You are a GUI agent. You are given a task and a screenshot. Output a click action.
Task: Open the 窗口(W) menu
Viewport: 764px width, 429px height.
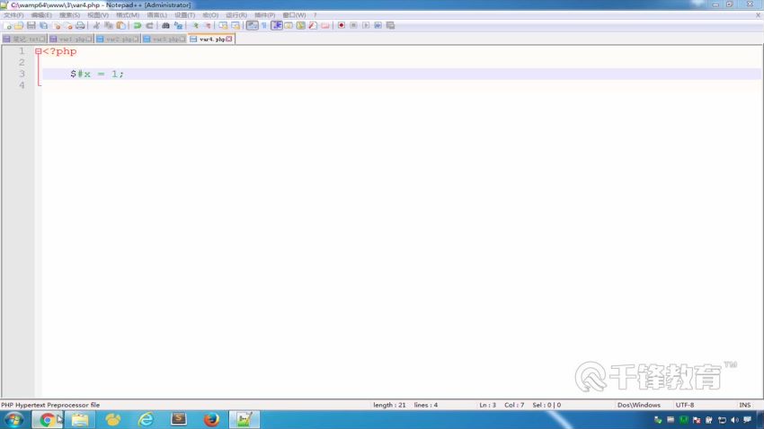(x=294, y=15)
